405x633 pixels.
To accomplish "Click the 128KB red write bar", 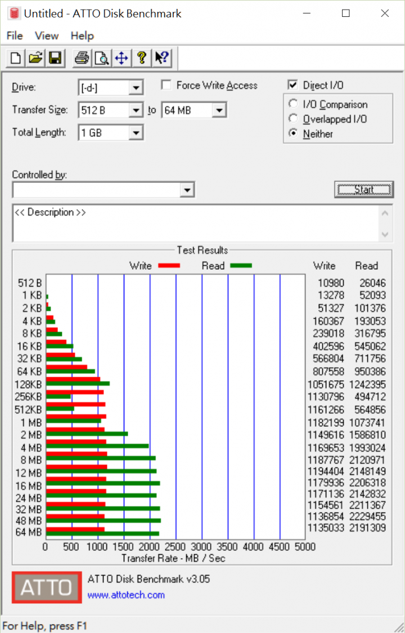I will click(x=73, y=380).
